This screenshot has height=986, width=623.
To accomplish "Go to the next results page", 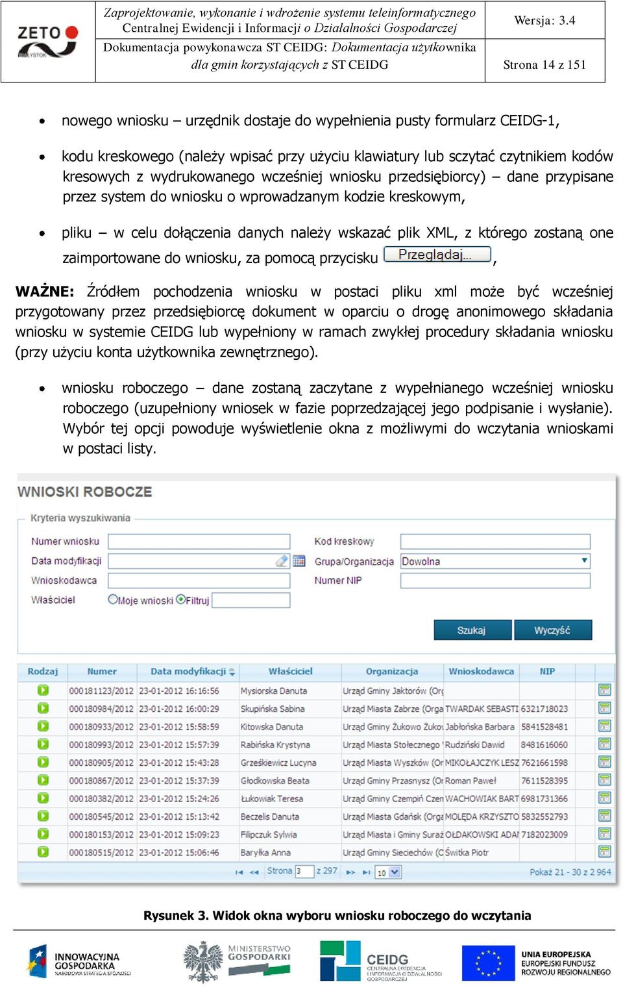I will pos(351,872).
